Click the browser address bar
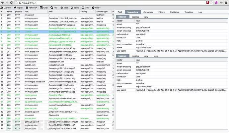Viewport: 229px width, 133px height. pyautogui.click(x=110, y=3)
